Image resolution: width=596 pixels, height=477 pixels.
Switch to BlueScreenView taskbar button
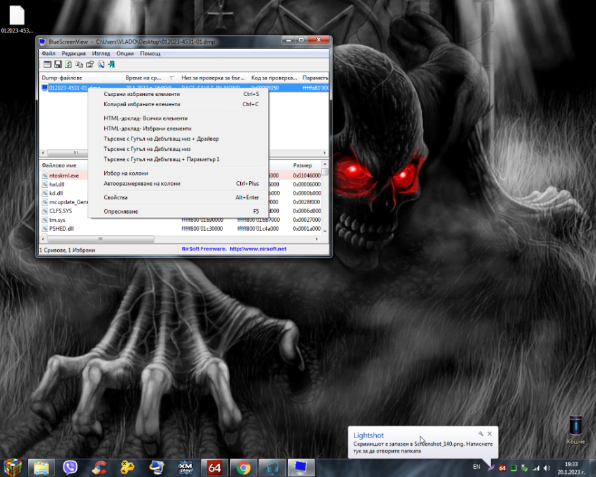301,467
